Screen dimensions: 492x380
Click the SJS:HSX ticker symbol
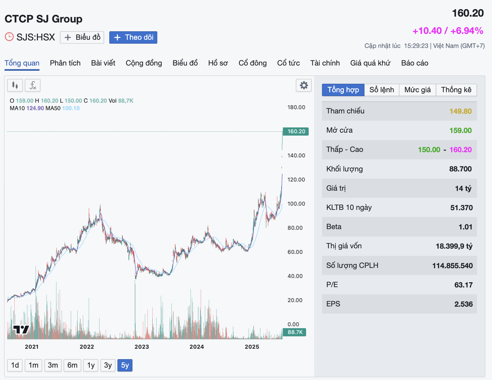pyautogui.click(x=36, y=37)
